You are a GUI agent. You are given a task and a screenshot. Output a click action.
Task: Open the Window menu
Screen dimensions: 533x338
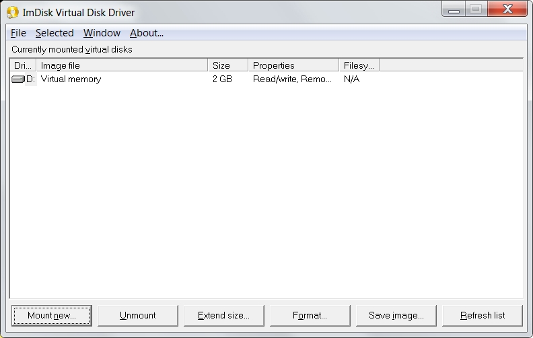pyautogui.click(x=102, y=33)
